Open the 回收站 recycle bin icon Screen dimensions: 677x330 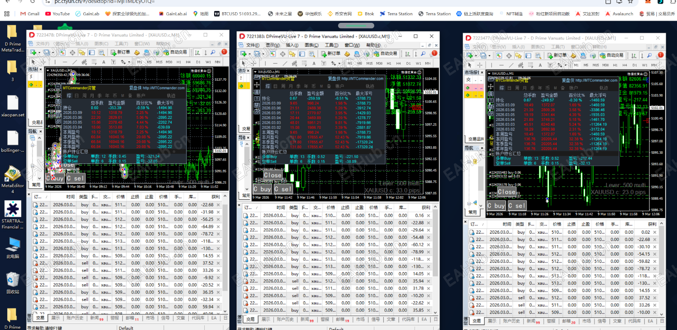click(x=13, y=283)
